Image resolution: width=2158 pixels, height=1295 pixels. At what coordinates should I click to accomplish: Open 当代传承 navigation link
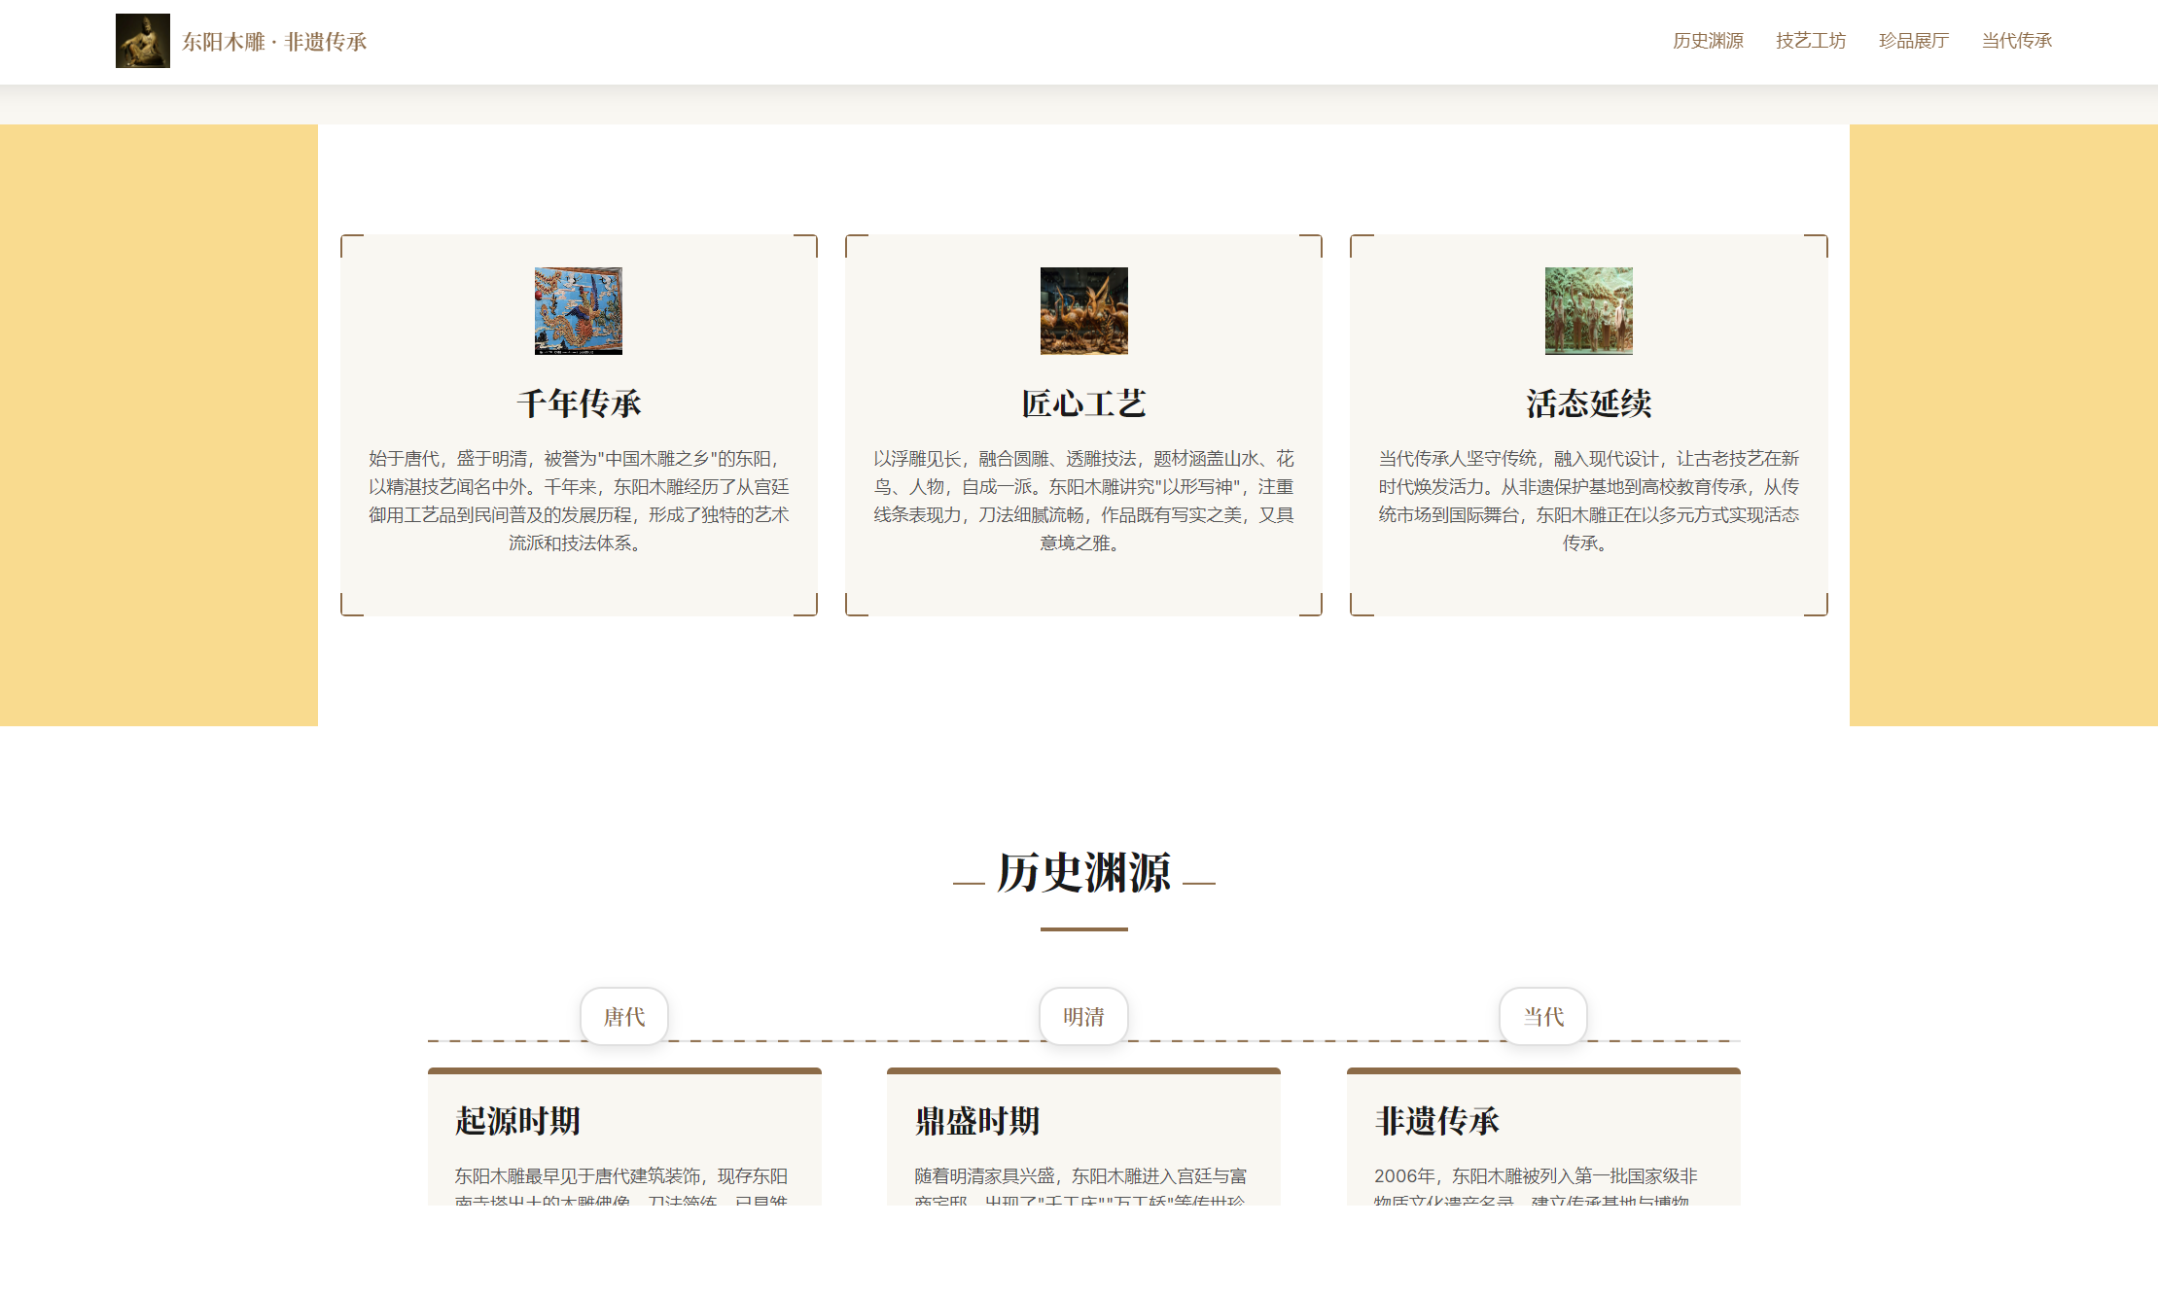click(x=2016, y=41)
